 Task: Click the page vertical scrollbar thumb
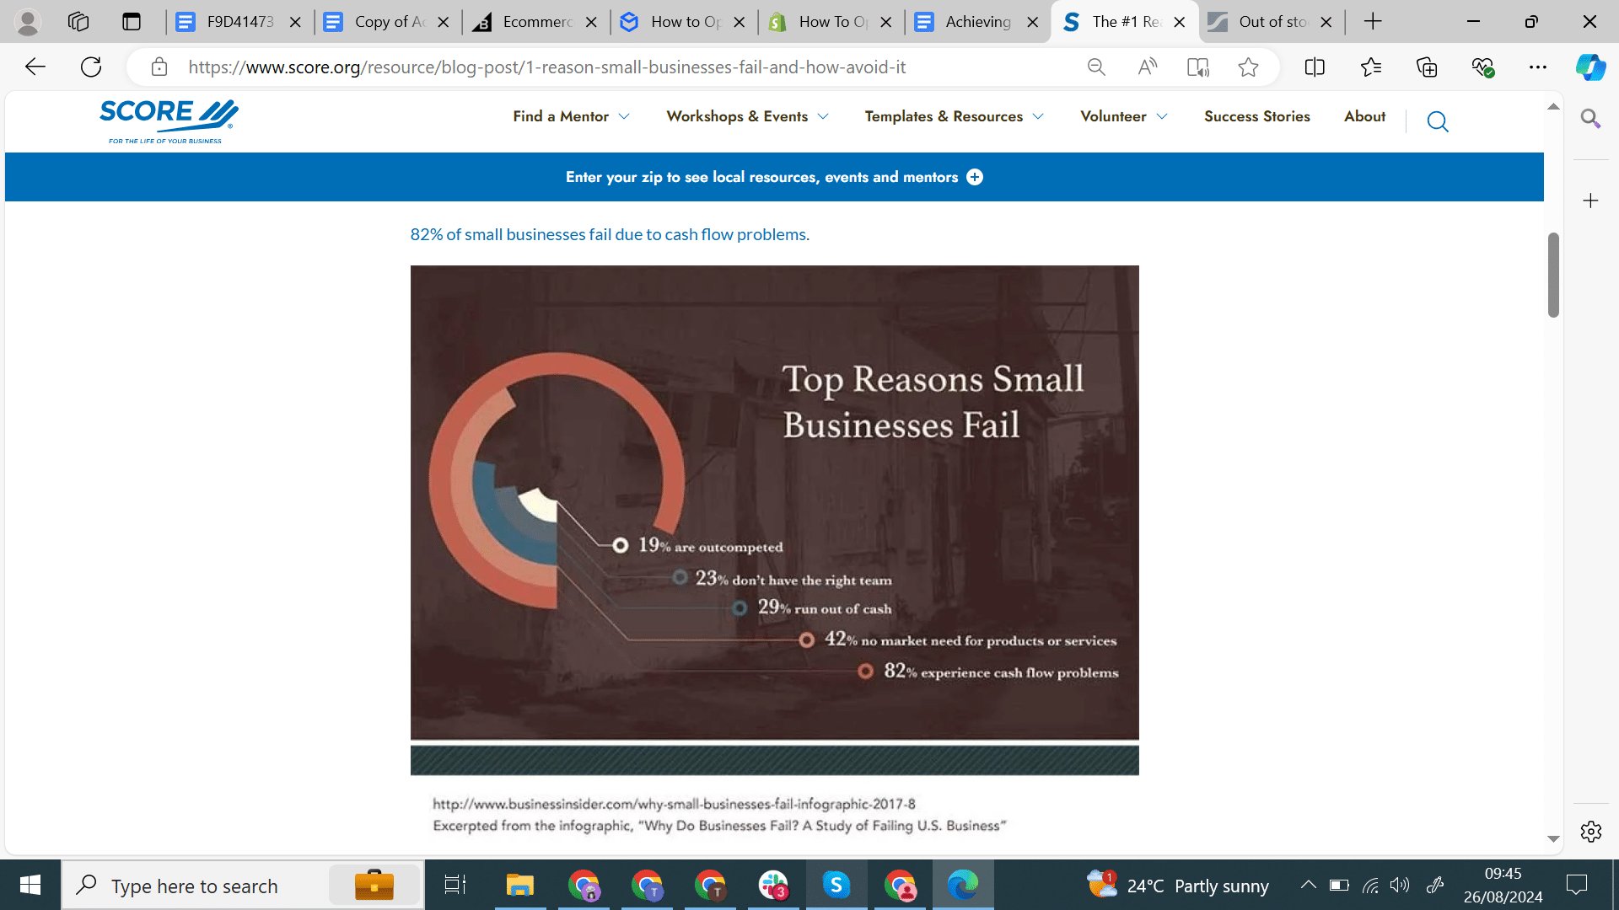[x=1553, y=275]
